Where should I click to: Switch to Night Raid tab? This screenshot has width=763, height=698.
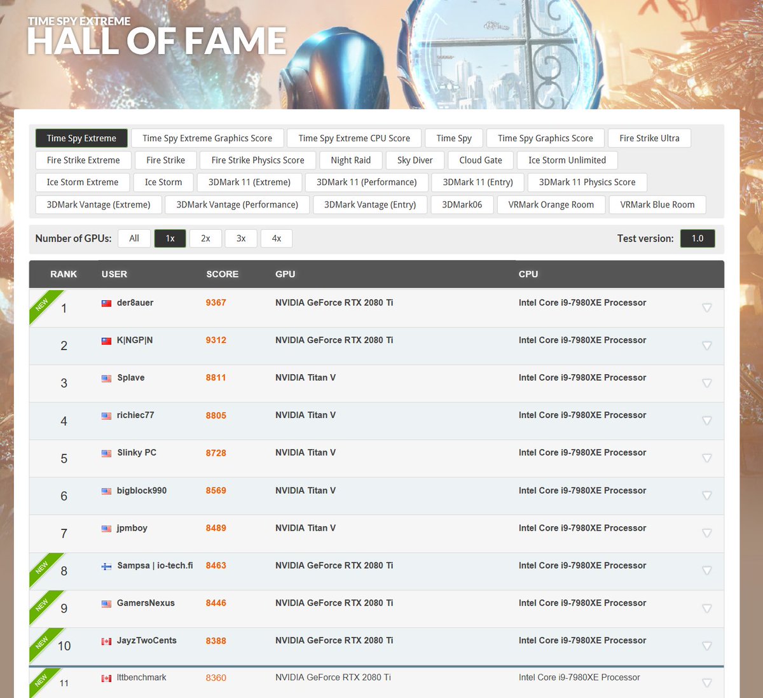[x=351, y=160]
